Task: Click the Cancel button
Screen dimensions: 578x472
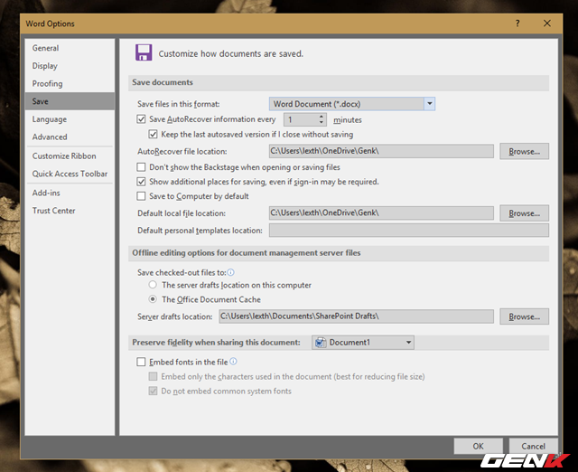Action: (533, 446)
